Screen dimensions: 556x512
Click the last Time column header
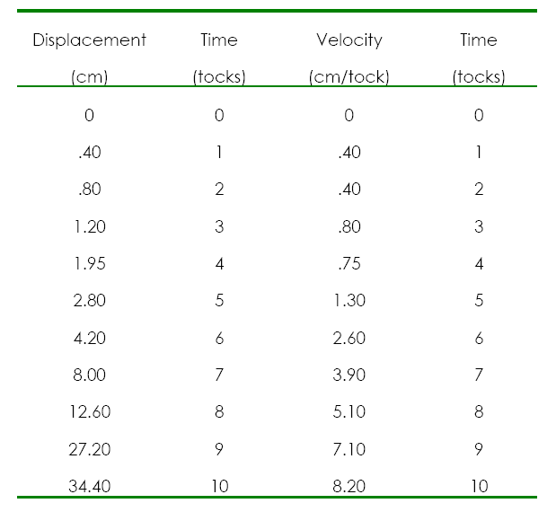coord(479,40)
